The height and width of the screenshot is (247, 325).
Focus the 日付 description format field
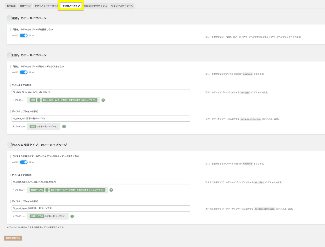point(101,118)
